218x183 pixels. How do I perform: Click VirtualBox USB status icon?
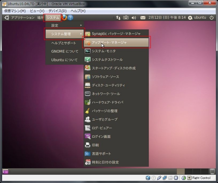click(159, 178)
